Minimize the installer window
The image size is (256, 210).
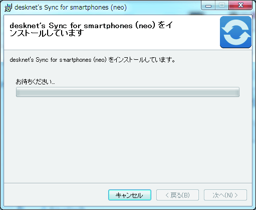click(x=208, y=6)
